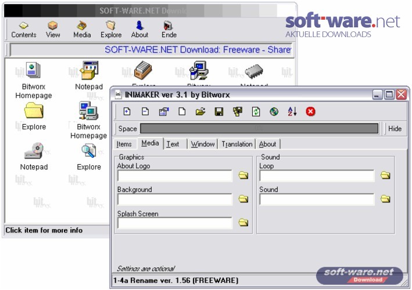Click the Loop sound input field
The height and width of the screenshot is (290, 412).
pyautogui.click(x=317, y=176)
